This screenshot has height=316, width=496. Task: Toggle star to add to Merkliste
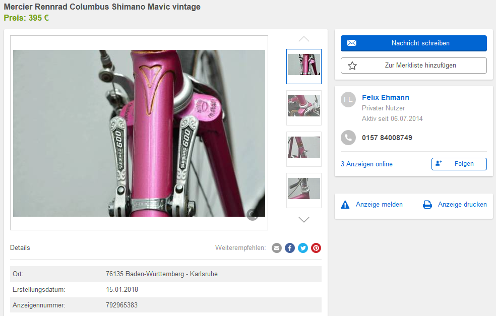(x=352, y=66)
